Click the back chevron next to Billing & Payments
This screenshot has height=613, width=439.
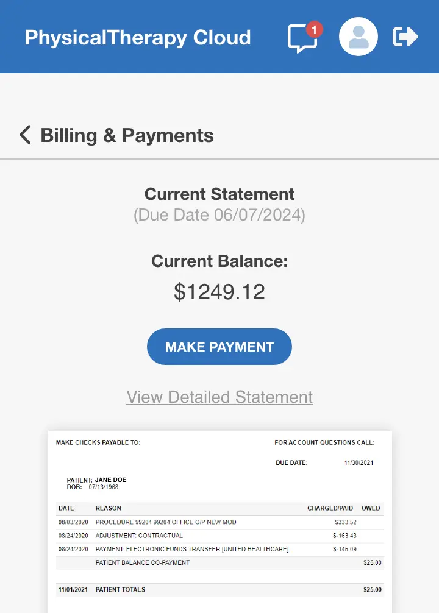pos(25,135)
